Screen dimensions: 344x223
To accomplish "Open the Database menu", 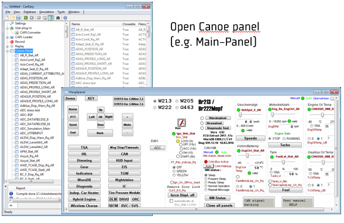I will [30, 12].
